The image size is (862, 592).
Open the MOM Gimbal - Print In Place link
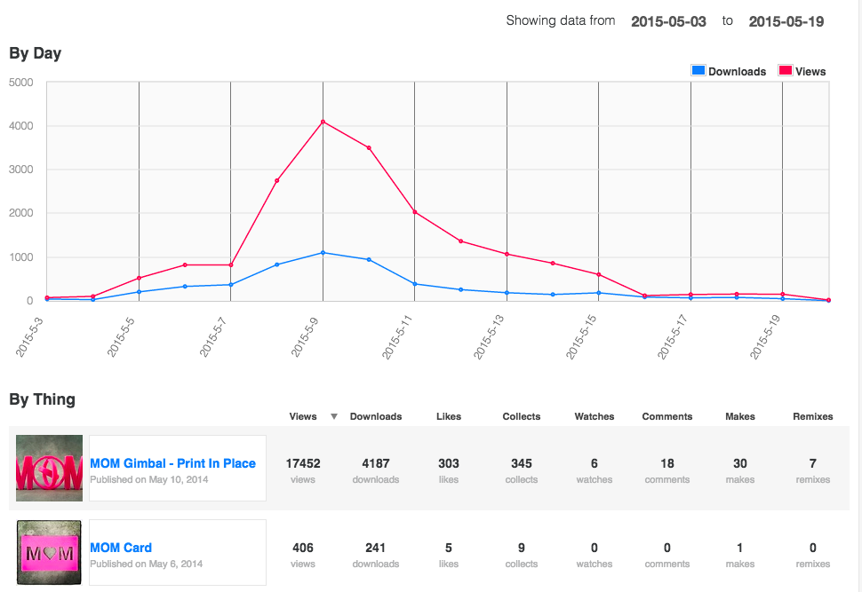tap(172, 463)
